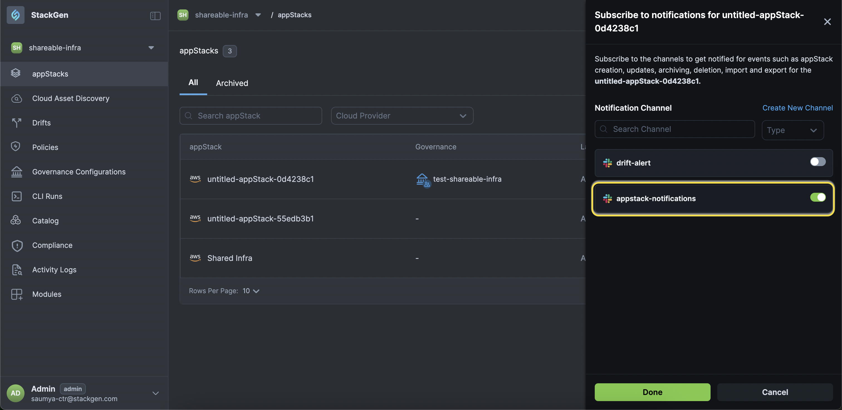Click the admin role badge
842x410 pixels.
73,389
